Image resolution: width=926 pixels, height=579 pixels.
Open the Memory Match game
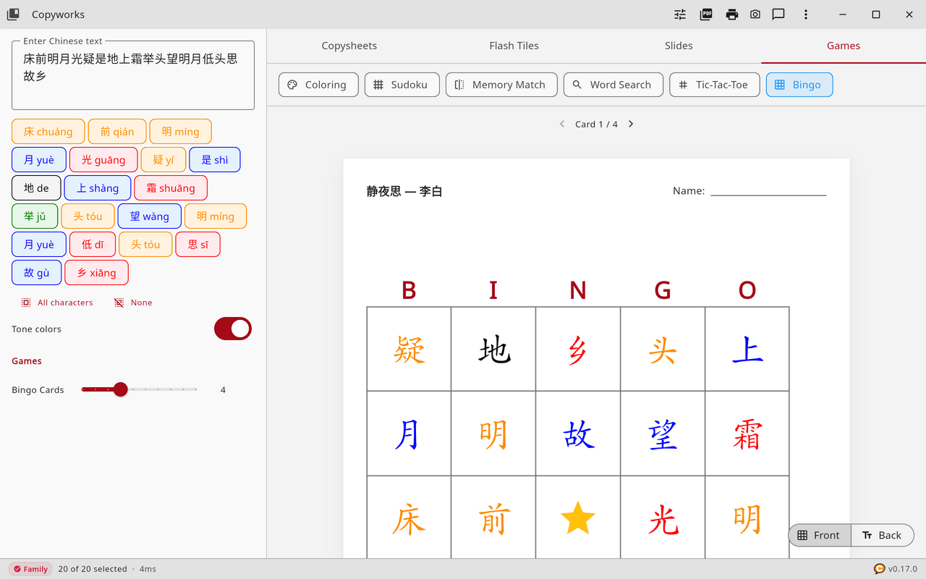(x=501, y=85)
